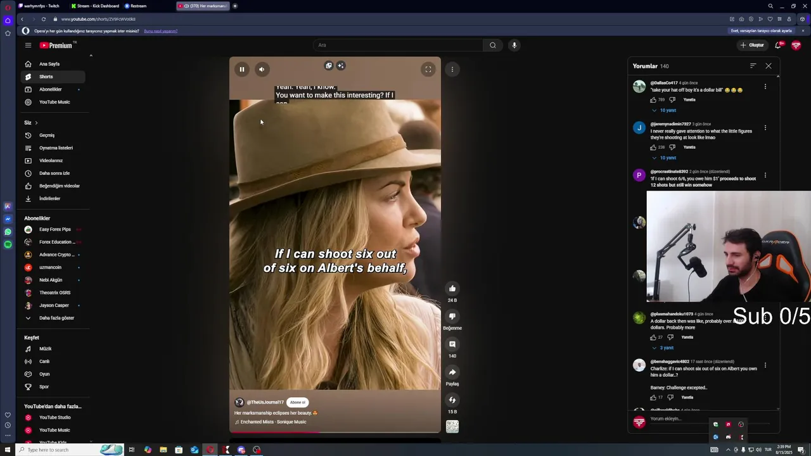The width and height of the screenshot is (811, 456).
Task: Open the Shorts three-dot options menu
Action: click(x=452, y=69)
